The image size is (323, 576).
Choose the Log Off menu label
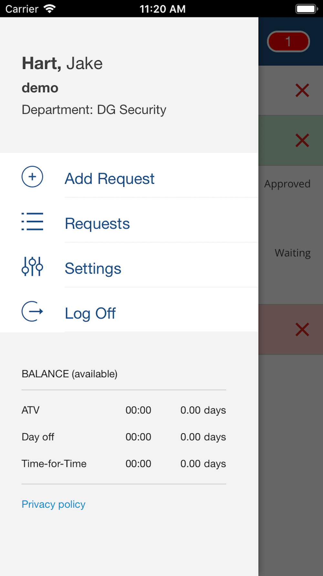coord(90,313)
